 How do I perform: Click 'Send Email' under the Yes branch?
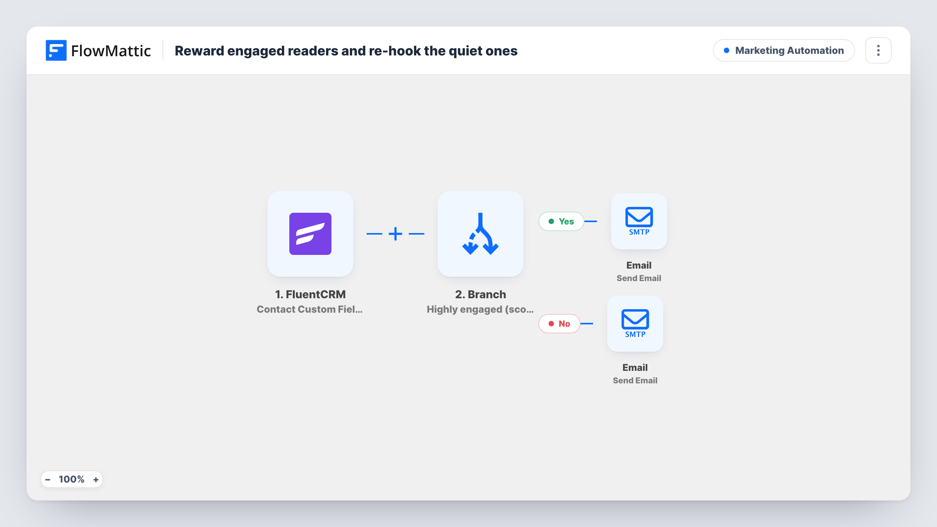click(x=639, y=278)
